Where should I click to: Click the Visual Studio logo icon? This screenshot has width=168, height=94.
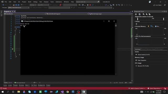coord(2,2)
